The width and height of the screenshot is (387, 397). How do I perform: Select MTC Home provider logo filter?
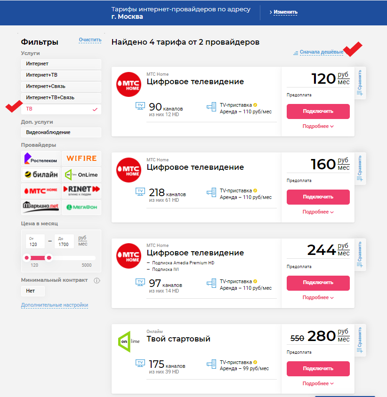click(41, 191)
